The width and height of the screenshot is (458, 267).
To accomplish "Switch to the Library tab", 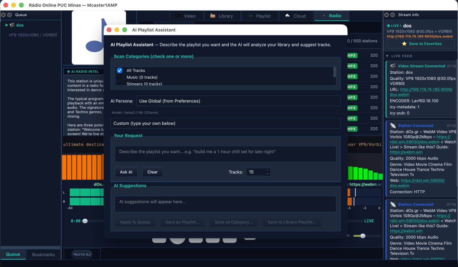I will point(222,16).
